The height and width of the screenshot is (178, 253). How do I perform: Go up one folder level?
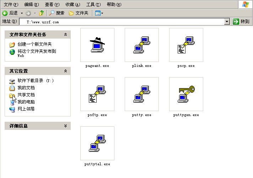pyautogui.click(x=41, y=13)
